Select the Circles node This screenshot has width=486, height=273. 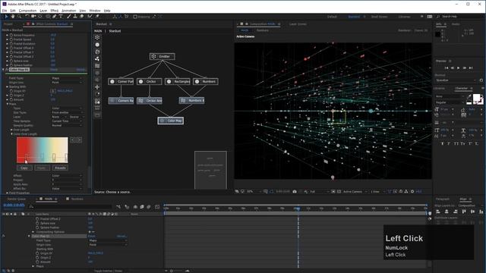point(150,81)
